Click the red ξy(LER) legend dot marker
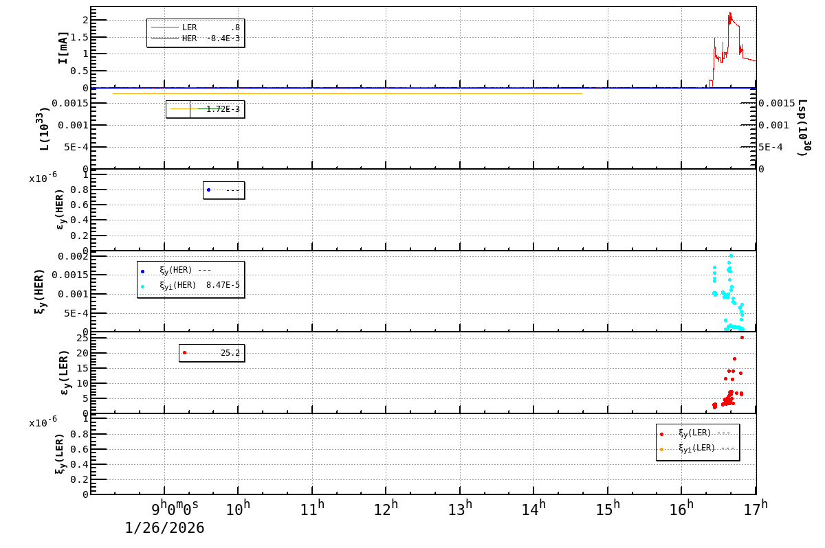Viewport: 825px width, 548px height. click(x=661, y=434)
